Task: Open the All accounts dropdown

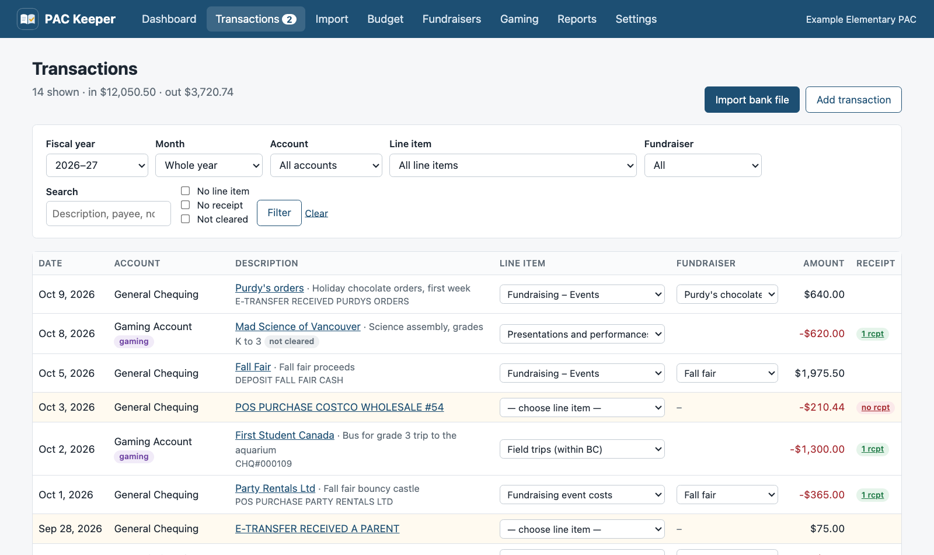Action: click(x=326, y=165)
